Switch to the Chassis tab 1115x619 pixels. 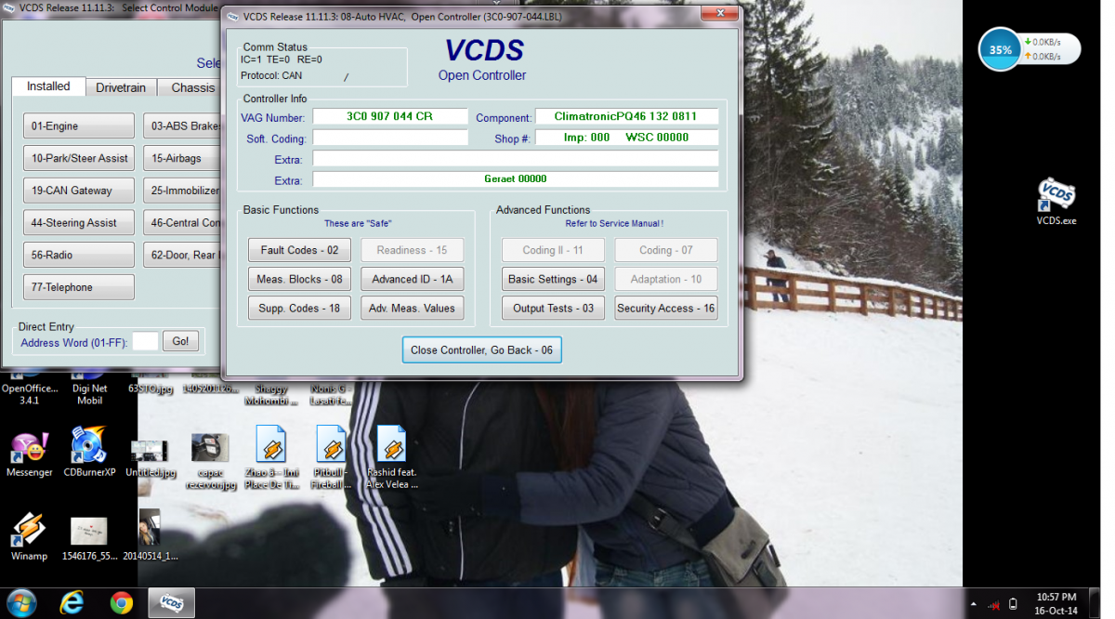point(190,87)
